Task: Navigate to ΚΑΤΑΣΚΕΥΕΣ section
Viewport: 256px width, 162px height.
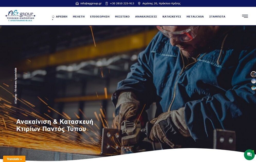Action: [x=172, y=17]
